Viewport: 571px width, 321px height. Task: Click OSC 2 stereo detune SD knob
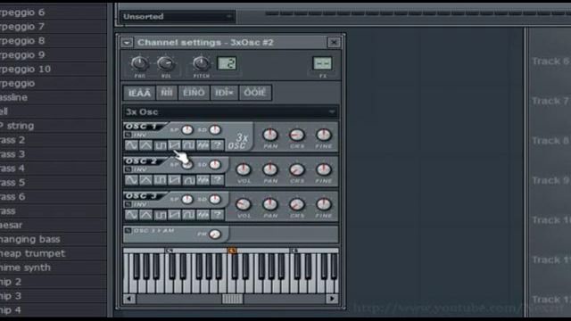(215, 164)
